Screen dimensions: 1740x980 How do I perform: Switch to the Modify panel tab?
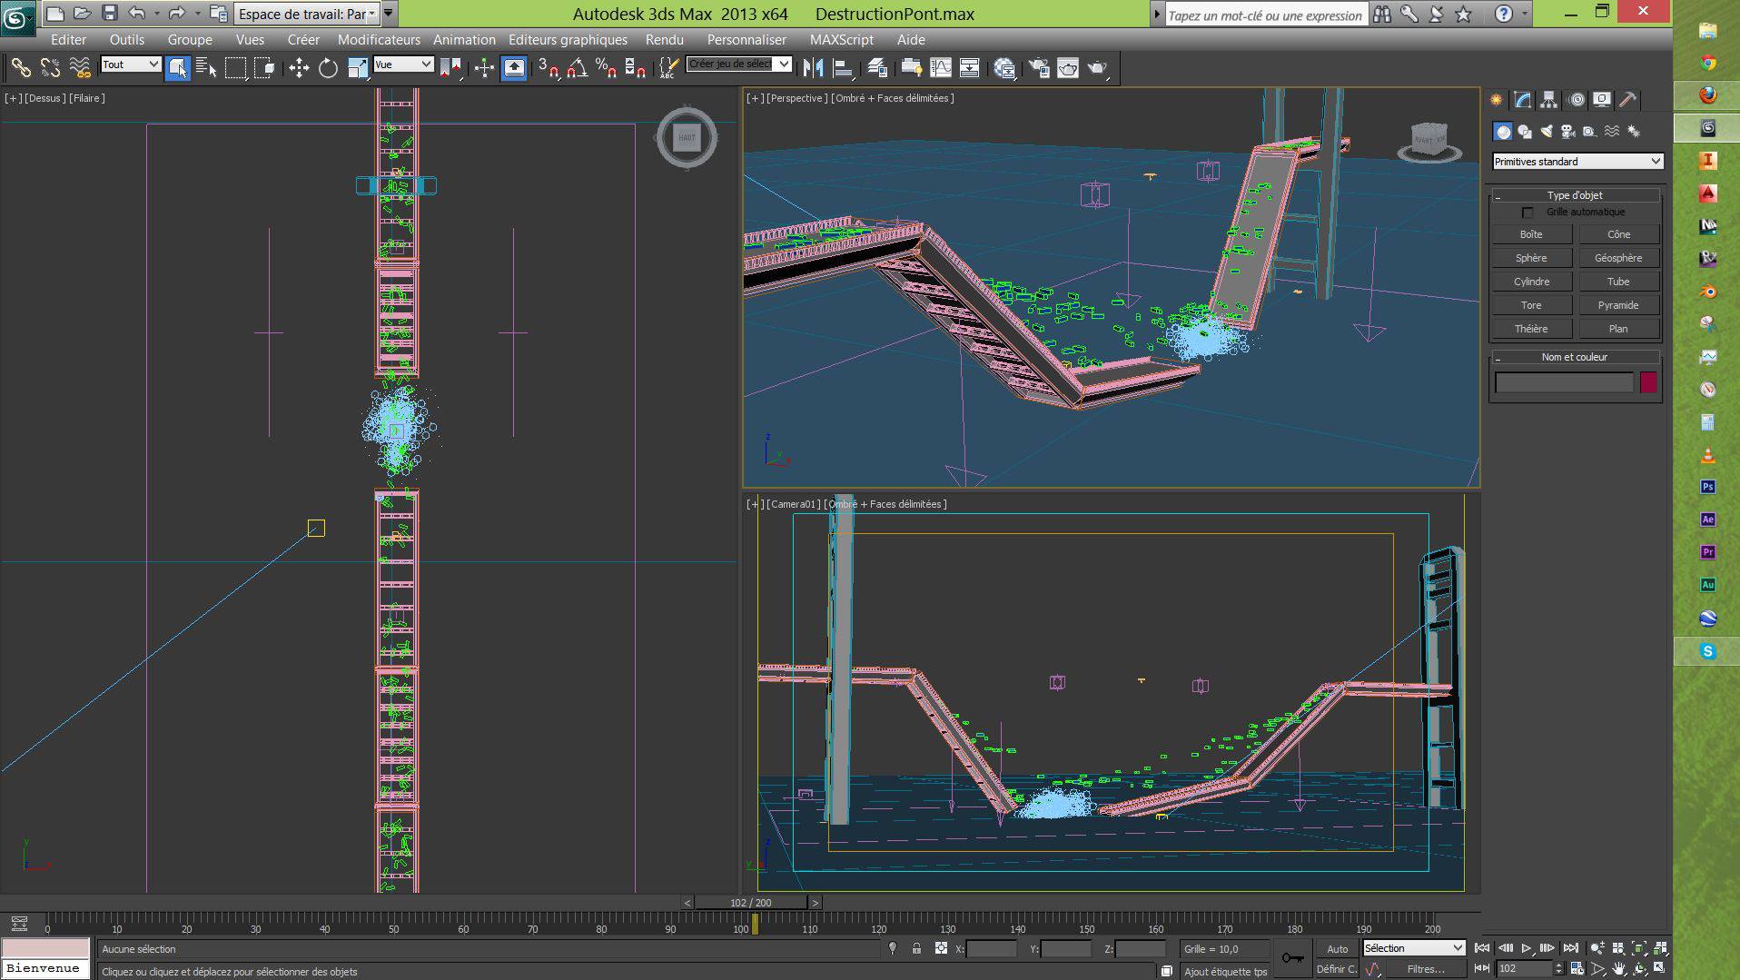point(1523,100)
